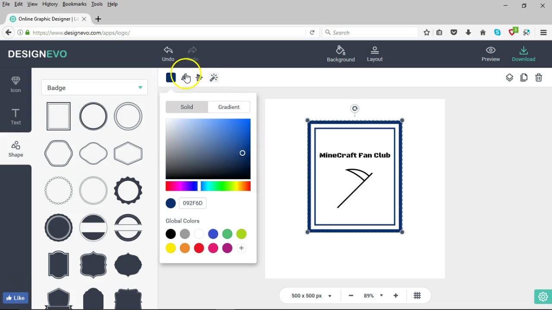Open the Text panel in sidebar
This screenshot has width=552, height=310.
[16, 117]
